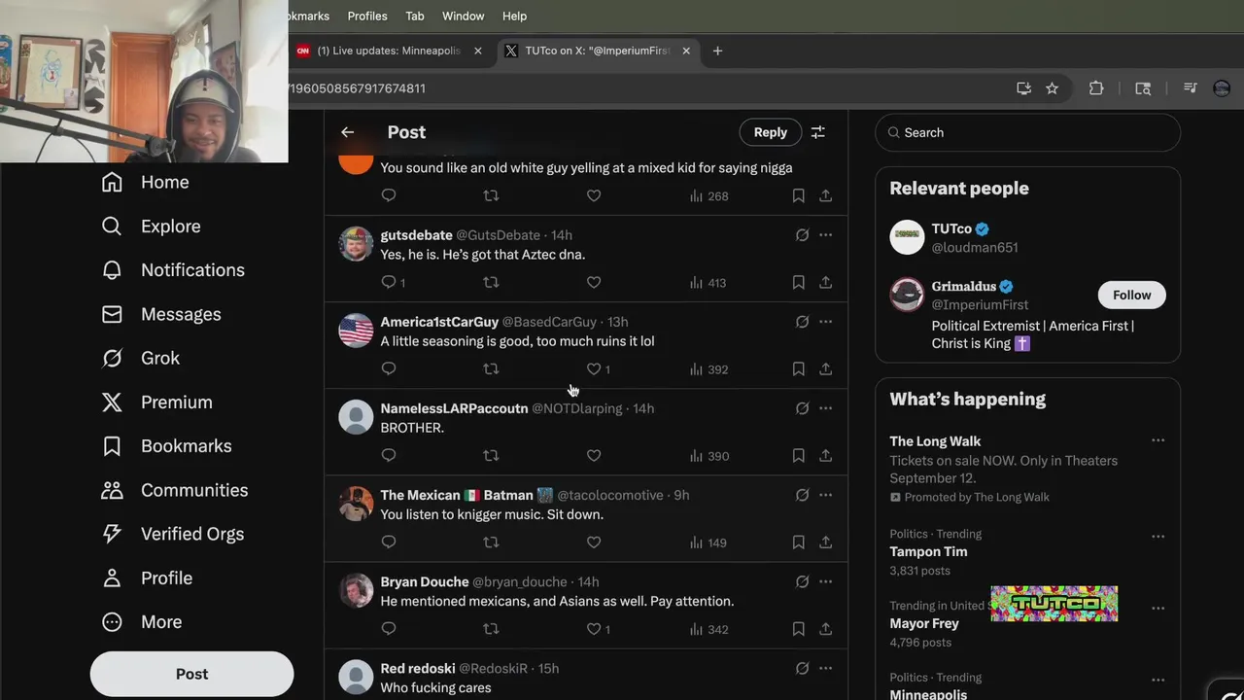Like Bryan Douche's comment
The height and width of the screenshot is (700, 1244).
pyautogui.click(x=594, y=629)
